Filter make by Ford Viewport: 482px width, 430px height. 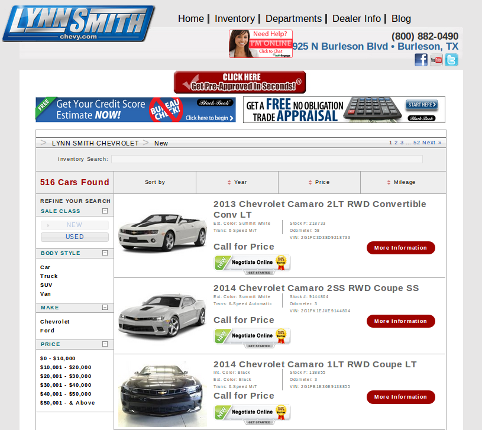(47, 331)
